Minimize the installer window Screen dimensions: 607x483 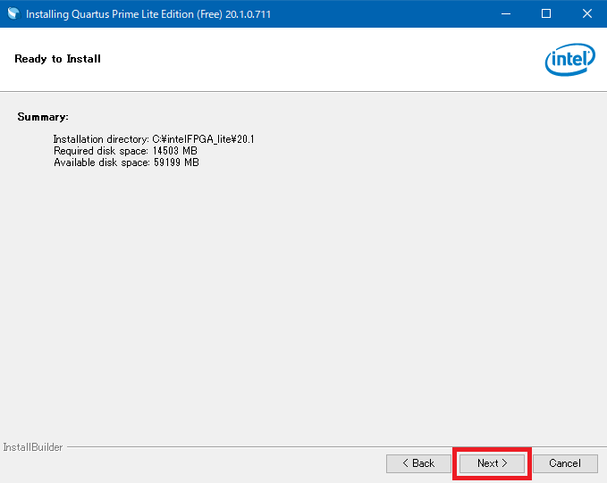[505, 14]
